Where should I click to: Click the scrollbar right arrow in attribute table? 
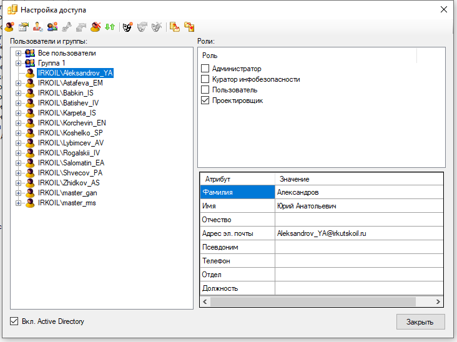438,301
